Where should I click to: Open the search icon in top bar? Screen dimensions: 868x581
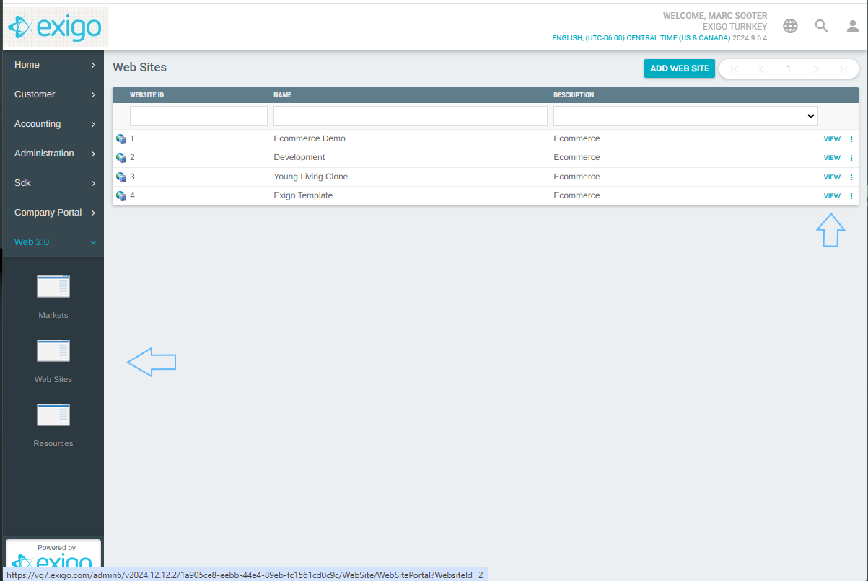point(821,25)
